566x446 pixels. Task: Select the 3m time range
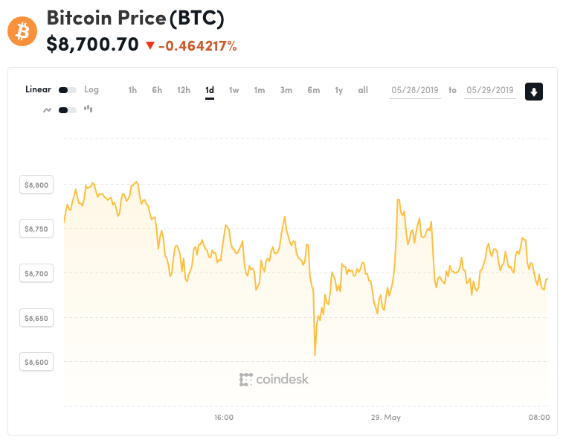tap(286, 90)
